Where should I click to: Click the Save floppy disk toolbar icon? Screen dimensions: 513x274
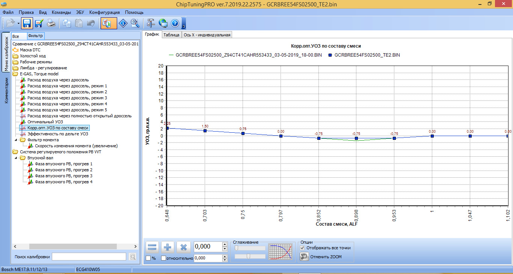pos(27,23)
